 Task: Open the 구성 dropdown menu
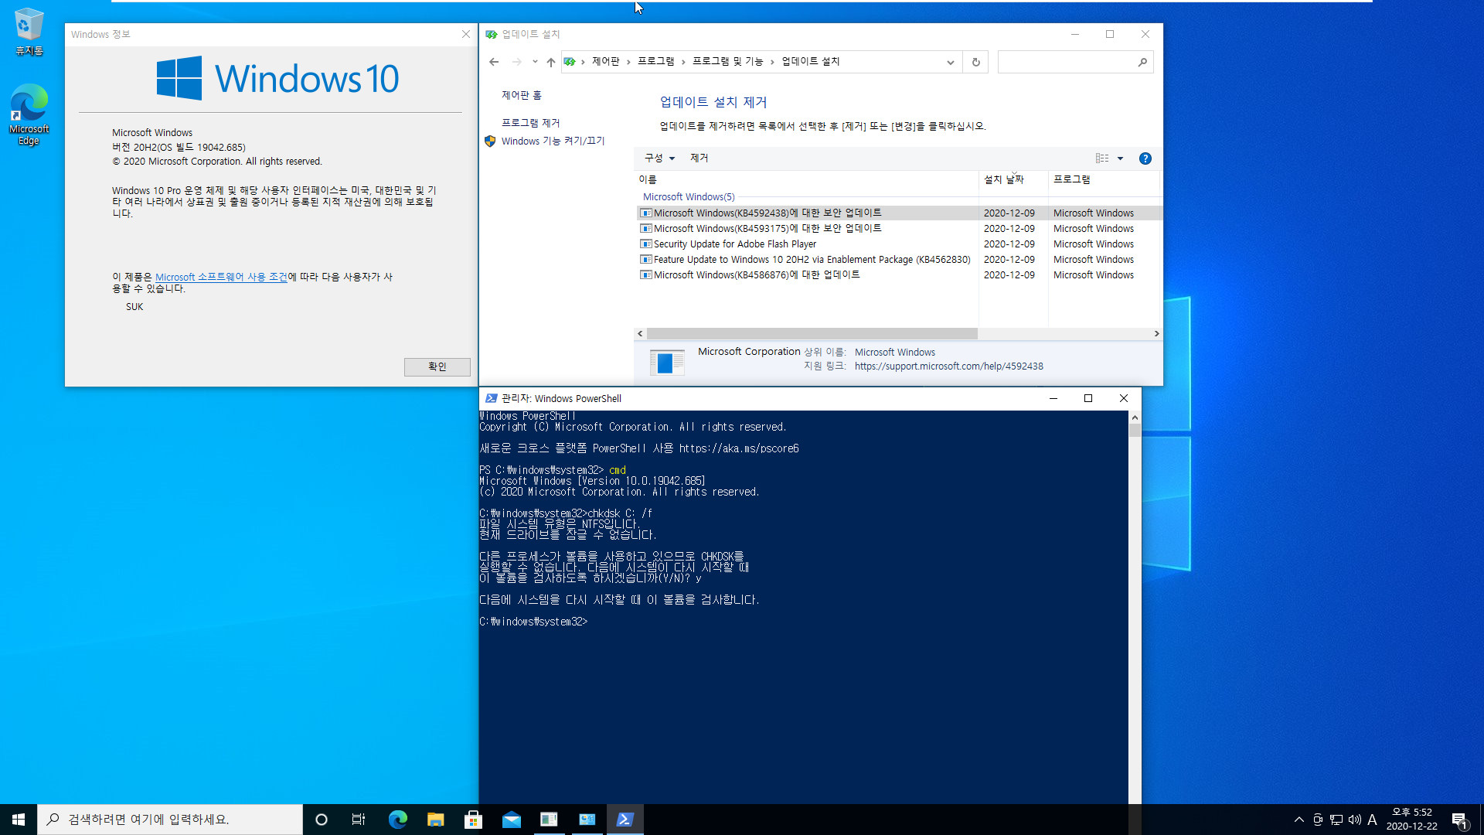(659, 158)
